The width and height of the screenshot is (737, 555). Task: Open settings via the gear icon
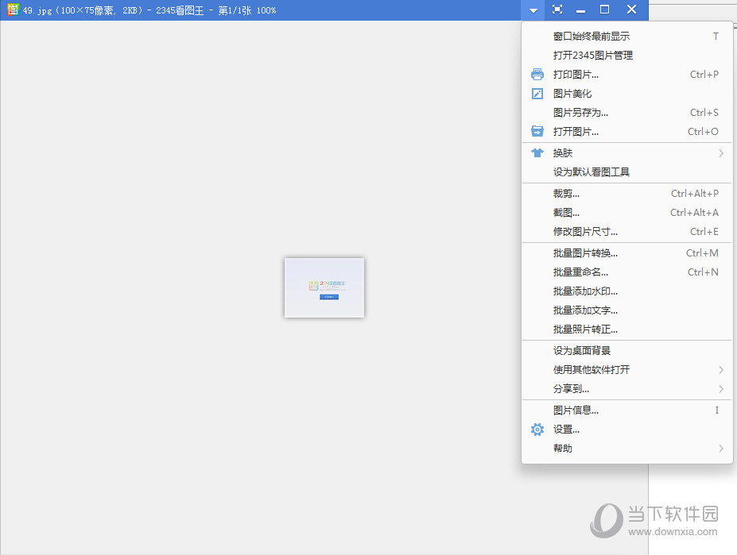point(536,429)
